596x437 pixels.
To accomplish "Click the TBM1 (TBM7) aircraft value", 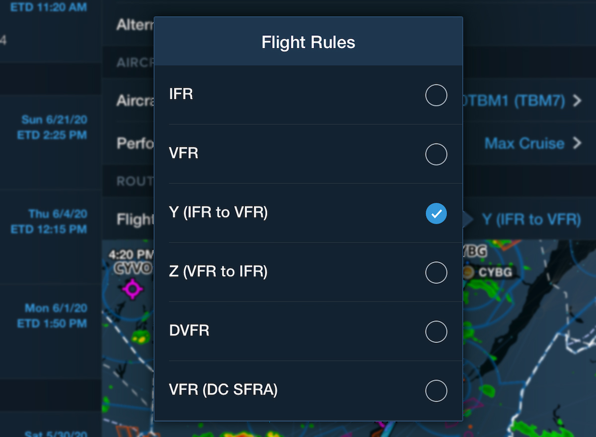I will pos(514,101).
